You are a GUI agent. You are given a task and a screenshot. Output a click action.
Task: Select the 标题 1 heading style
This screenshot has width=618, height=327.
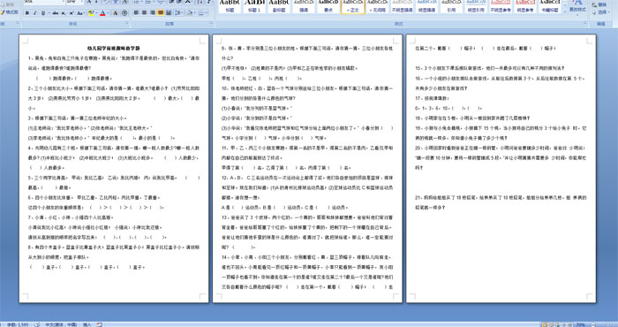click(x=254, y=6)
